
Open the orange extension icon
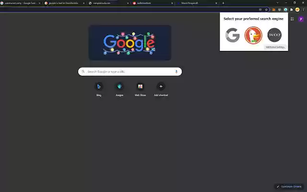pos(274,10)
